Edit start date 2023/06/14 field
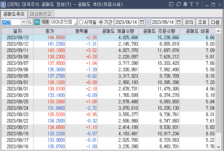 (x=126, y=22)
